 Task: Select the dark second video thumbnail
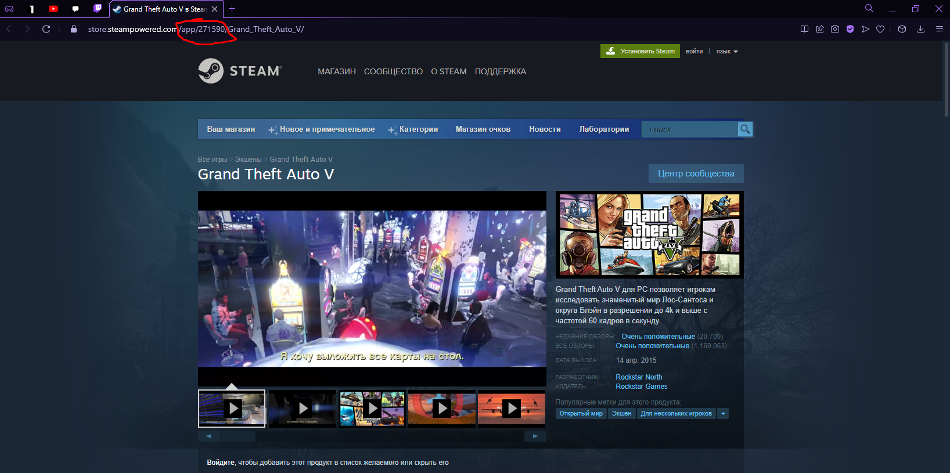(x=303, y=409)
